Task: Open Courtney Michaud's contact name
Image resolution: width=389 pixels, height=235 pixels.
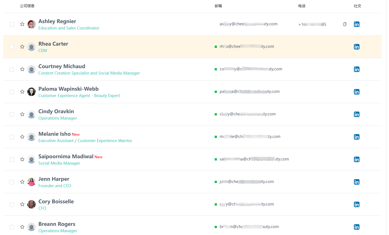Action: [x=62, y=66]
